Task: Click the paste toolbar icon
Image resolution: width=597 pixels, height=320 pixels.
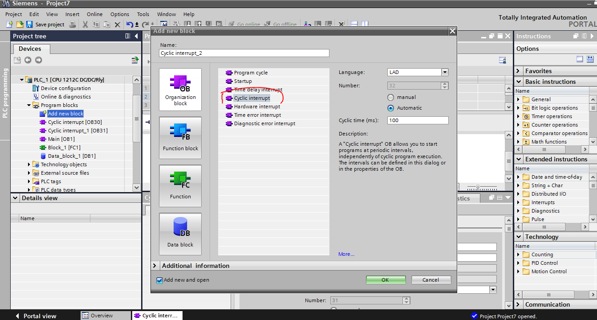Action: tap(107, 25)
